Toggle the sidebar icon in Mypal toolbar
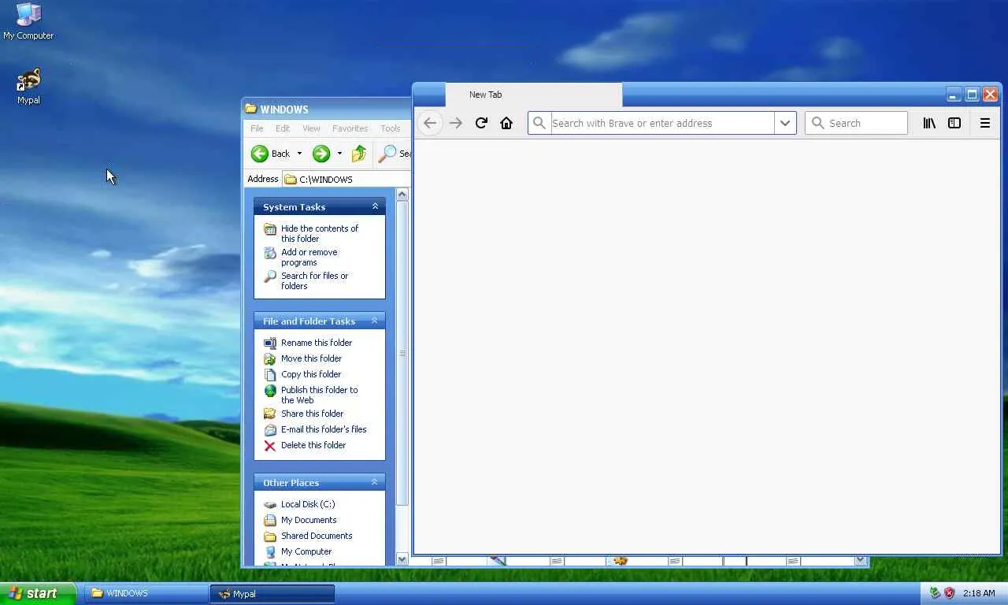 [954, 123]
